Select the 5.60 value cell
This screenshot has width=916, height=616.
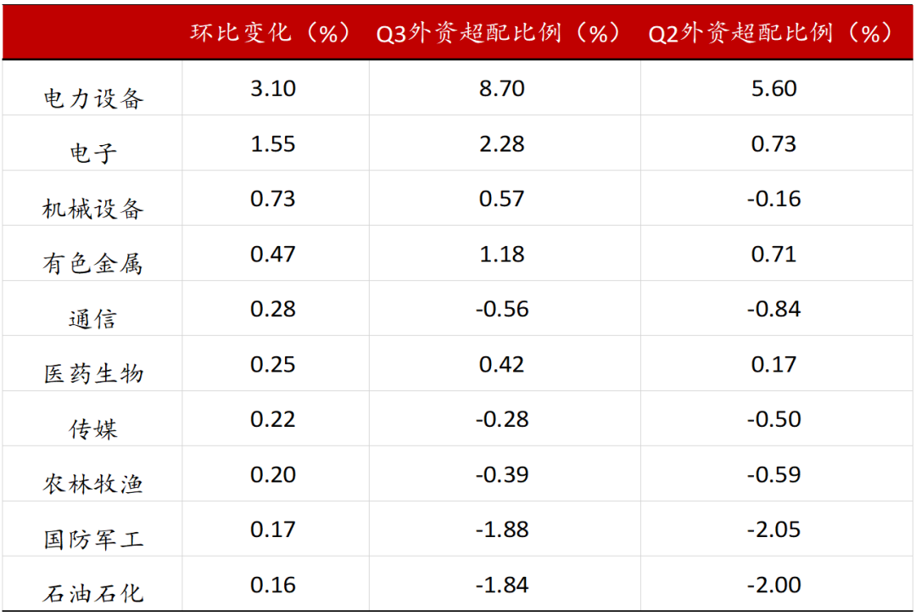[774, 88]
